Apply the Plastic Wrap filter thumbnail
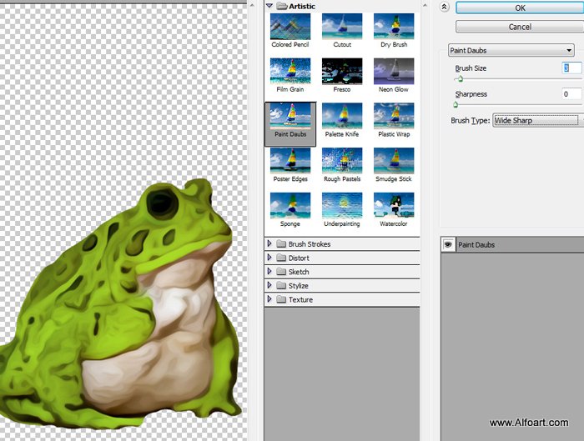Screen dimensions: 584x441 point(394,116)
